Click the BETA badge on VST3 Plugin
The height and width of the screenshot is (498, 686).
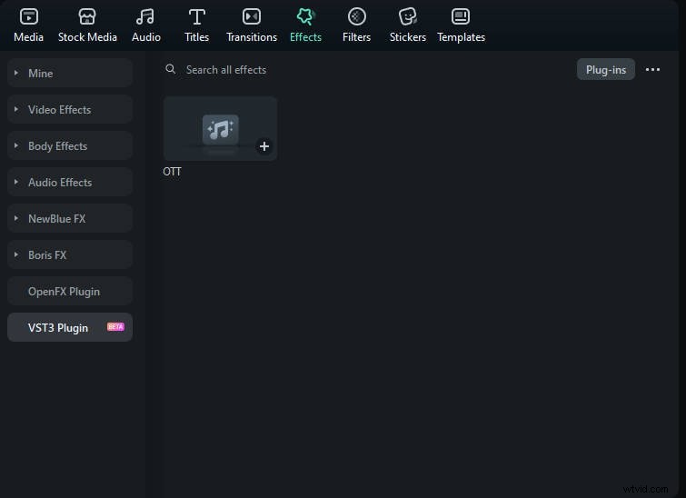tap(115, 327)
